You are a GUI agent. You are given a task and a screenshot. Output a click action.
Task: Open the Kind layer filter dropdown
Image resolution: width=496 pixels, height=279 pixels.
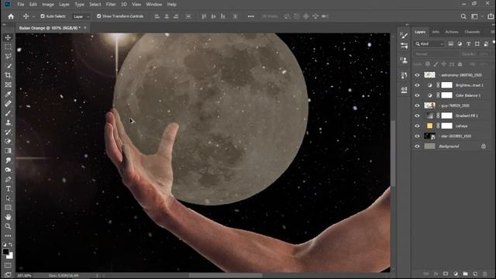(x=429, y=43)
